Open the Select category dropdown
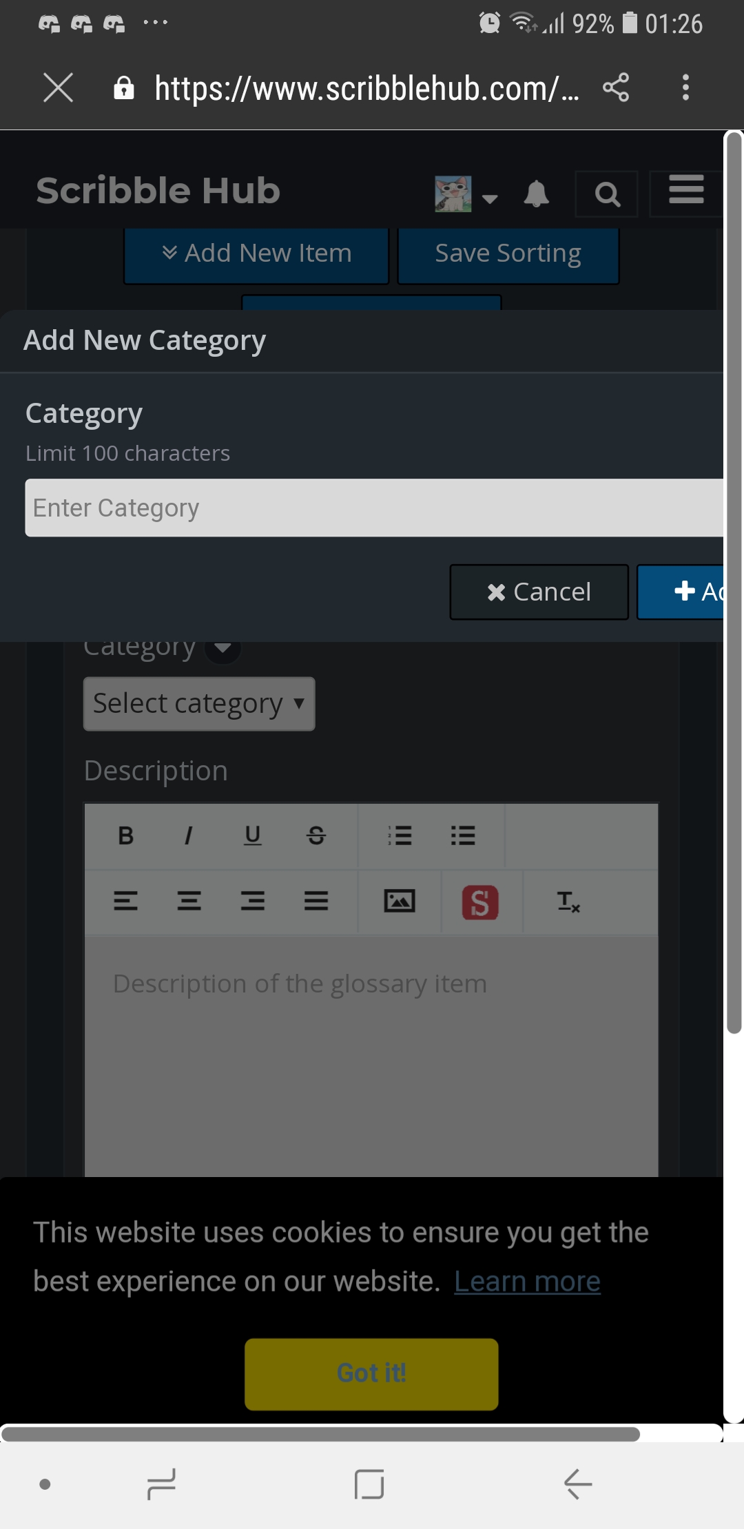Screen dimensions: 744x1529 tap(199, 704)
